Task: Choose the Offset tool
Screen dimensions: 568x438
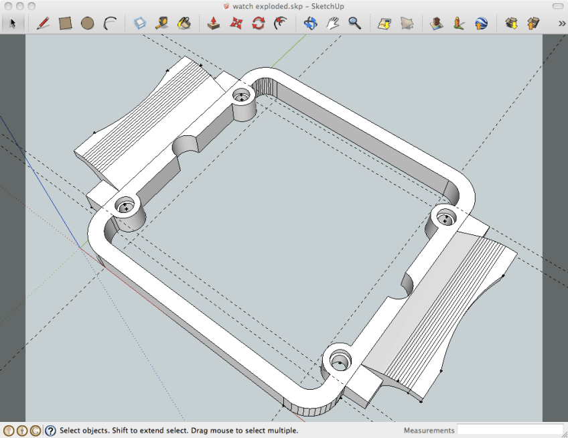Action: [279, 22]
